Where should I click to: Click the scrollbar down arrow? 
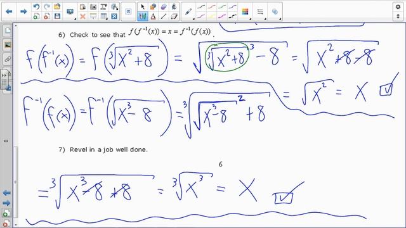click(x=16, y=225)
